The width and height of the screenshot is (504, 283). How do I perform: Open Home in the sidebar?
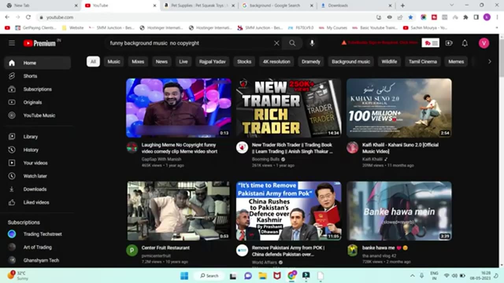click(x=38, y=63)
